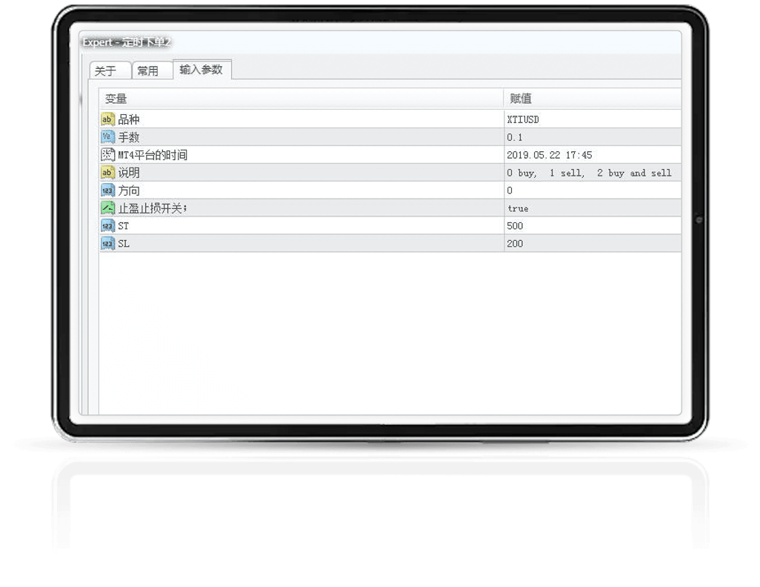Click the Expert - 定时下单2 title bar
The image size is (760, 587).
(x=381, y=43)
